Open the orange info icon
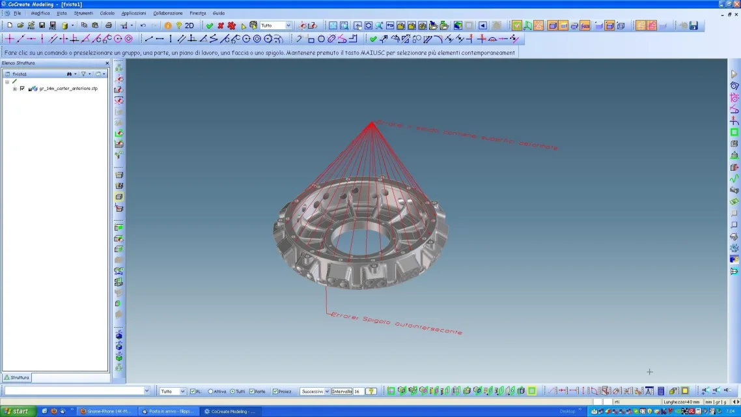 coord(168,25)
